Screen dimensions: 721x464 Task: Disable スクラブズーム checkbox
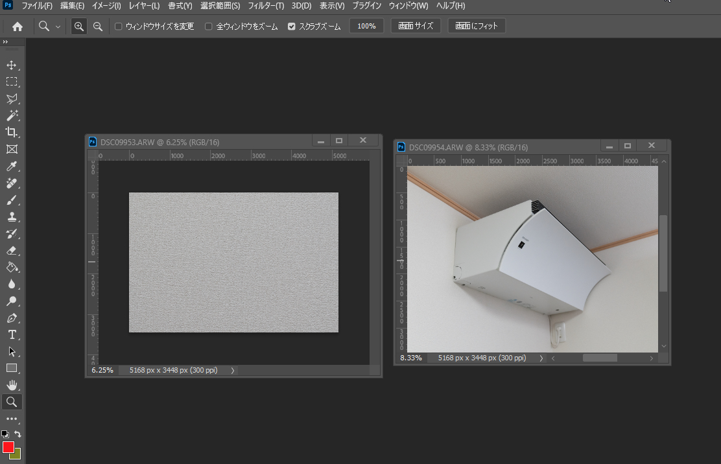coord(292,27)
